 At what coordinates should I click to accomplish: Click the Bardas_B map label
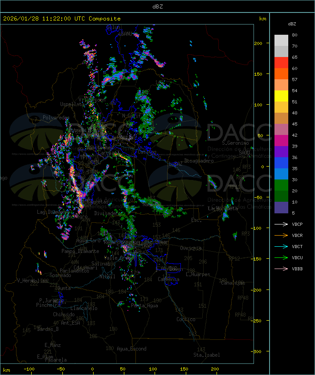[x=48, y=329]
